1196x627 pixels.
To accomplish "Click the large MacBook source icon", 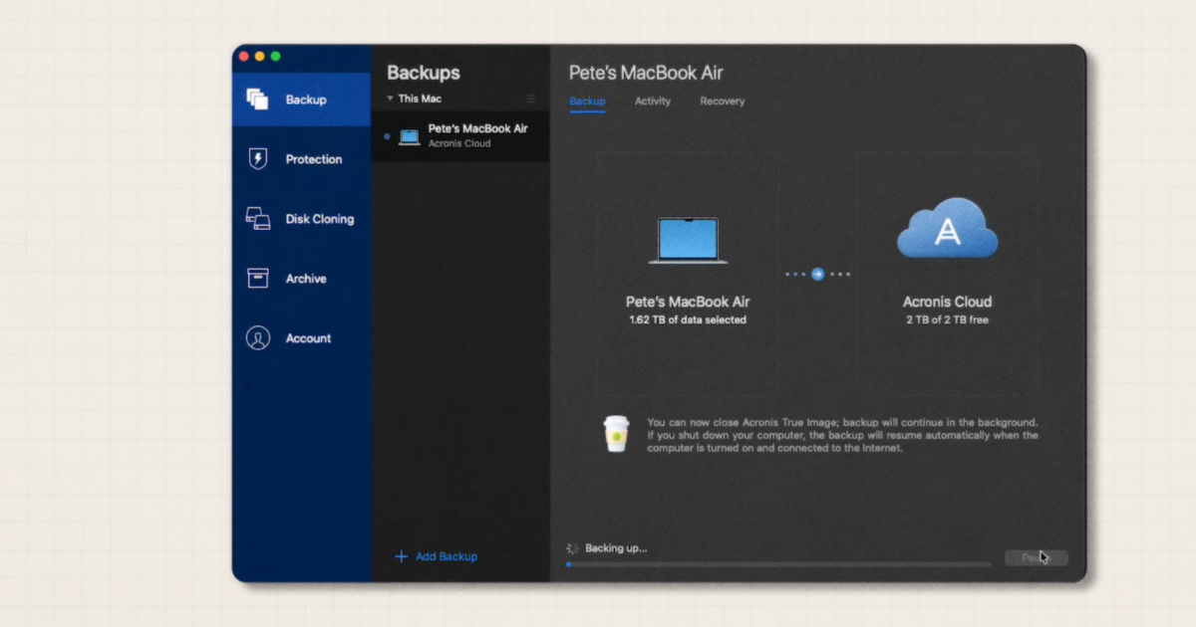I will (x=688, y=240).
